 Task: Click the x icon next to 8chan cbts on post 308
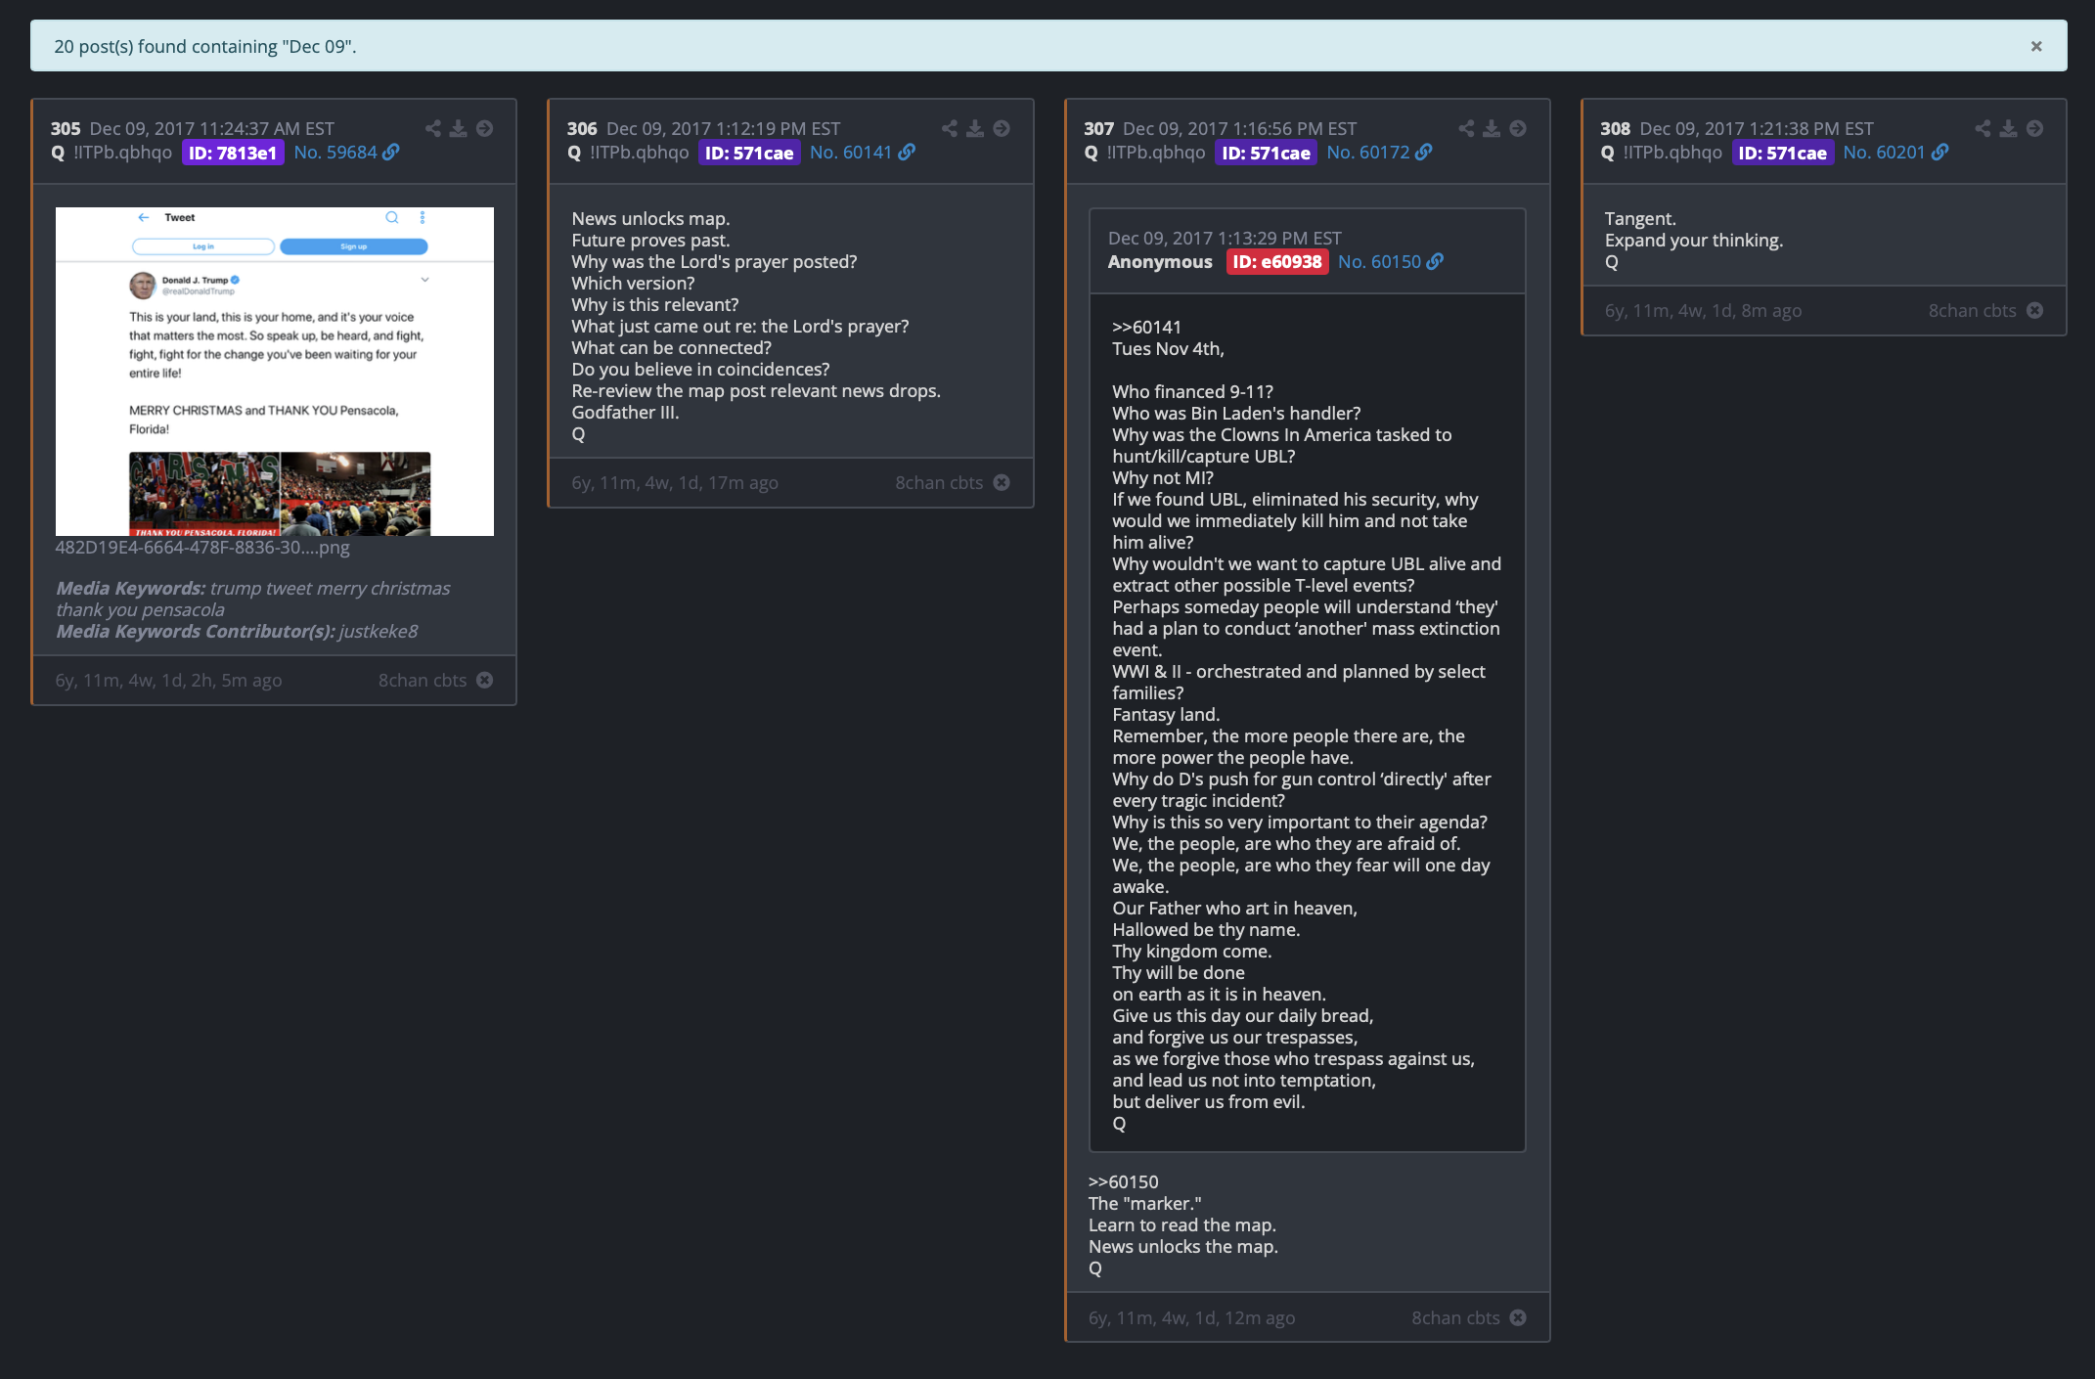tap(2035, 310)
